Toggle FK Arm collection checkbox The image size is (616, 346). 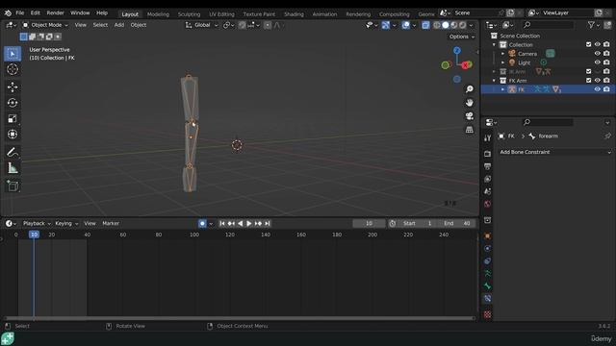(x=588, y=81)
